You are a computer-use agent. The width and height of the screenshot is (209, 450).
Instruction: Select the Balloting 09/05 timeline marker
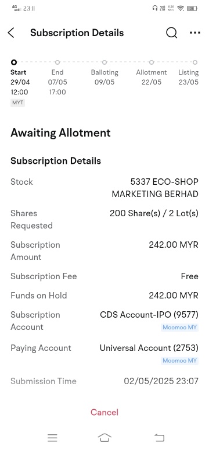tap(105, 62)
